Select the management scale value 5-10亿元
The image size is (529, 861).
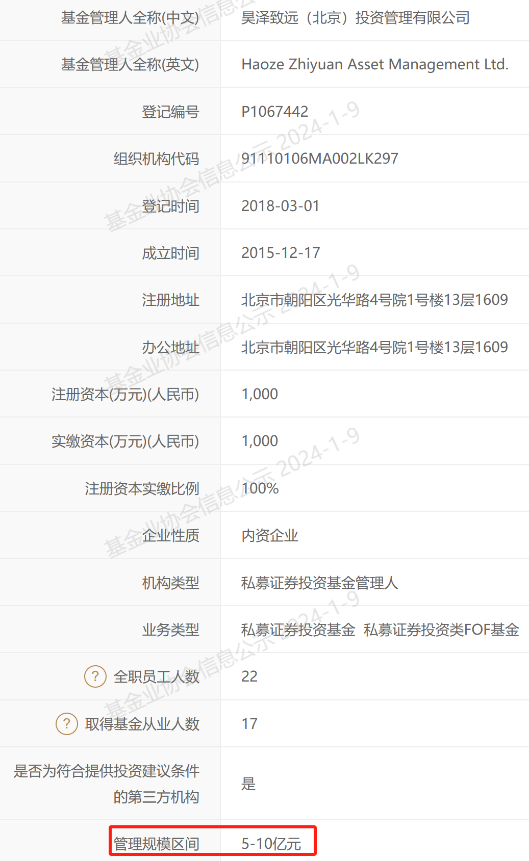pos(271,844)
